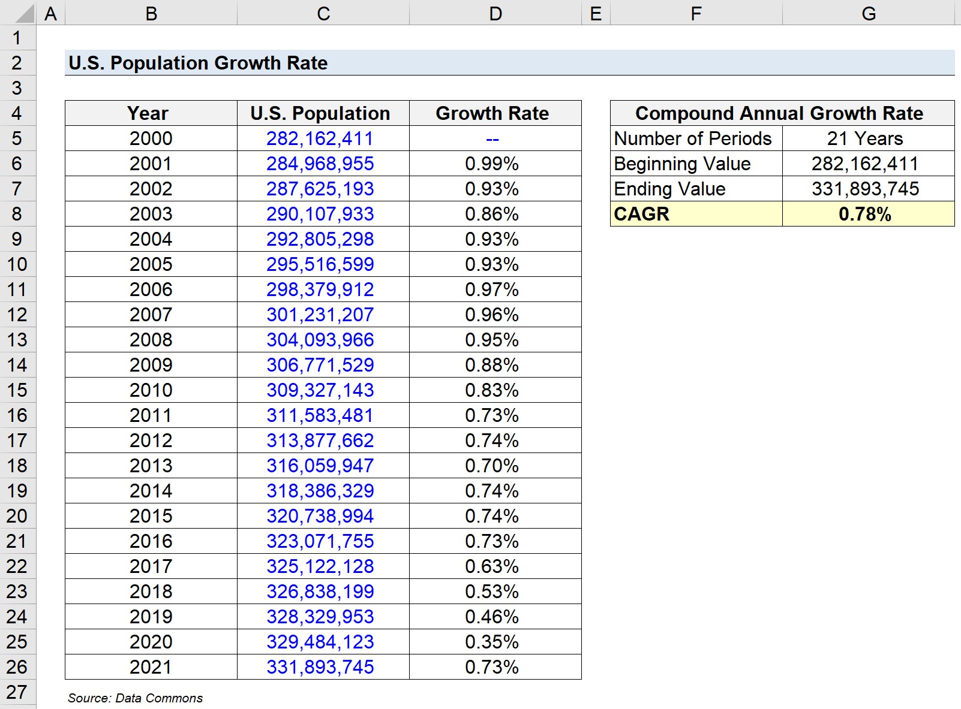Click the select-all corner triangle
Screen dimensions: 961x709
click(x=18, y=13)
